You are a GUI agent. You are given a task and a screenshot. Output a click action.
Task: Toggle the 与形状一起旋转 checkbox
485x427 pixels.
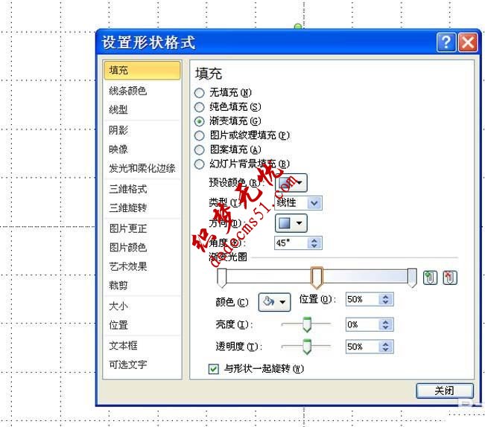pos(213,369)
